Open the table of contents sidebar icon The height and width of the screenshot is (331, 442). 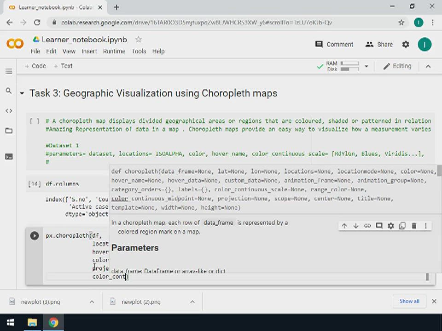pos(9,71)
